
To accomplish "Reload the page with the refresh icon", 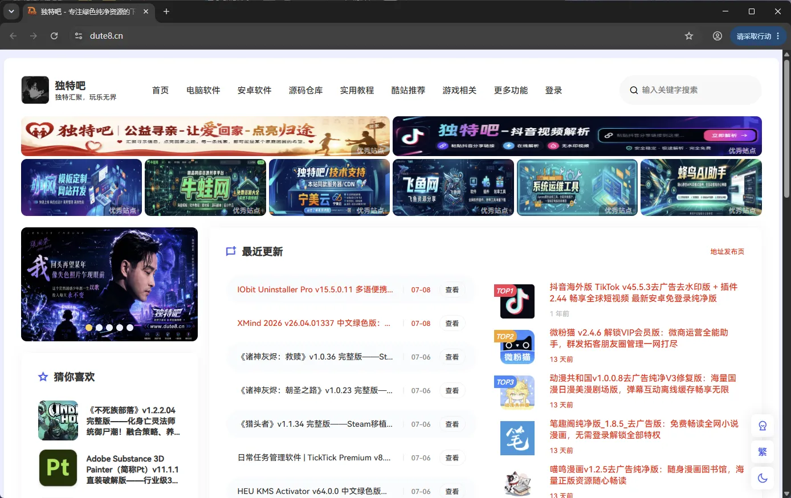I will pos(54,36).
